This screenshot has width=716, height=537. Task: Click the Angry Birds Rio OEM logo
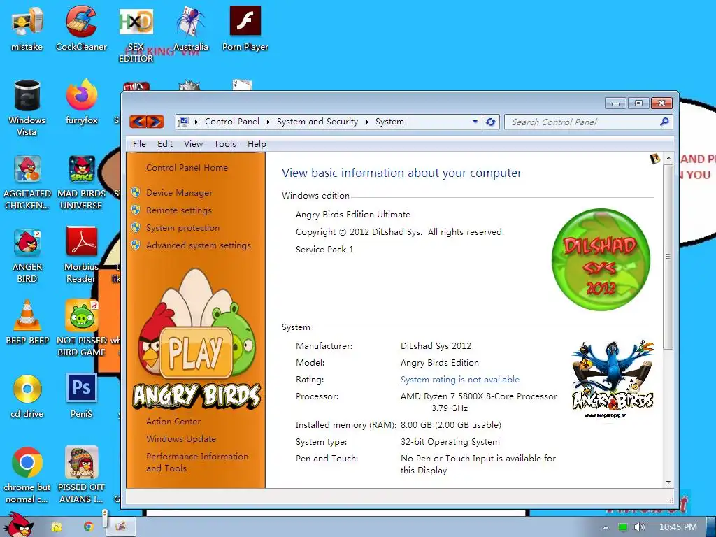(613, 378)
